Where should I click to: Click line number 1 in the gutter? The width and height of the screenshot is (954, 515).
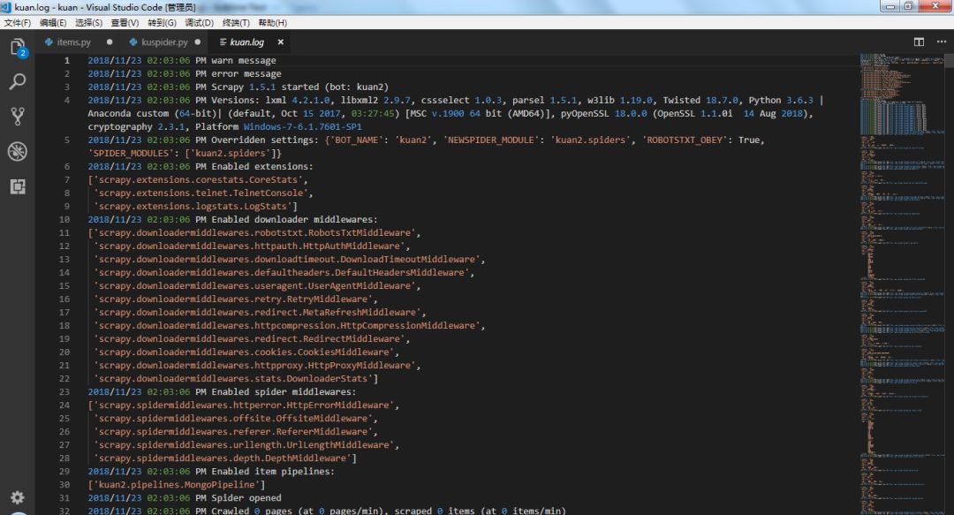coord(67,60)
